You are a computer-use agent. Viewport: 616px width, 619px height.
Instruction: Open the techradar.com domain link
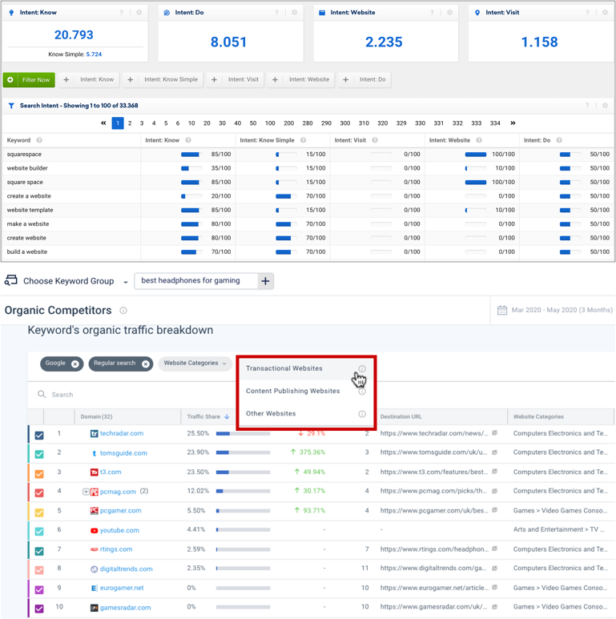[x=122, y=433]
